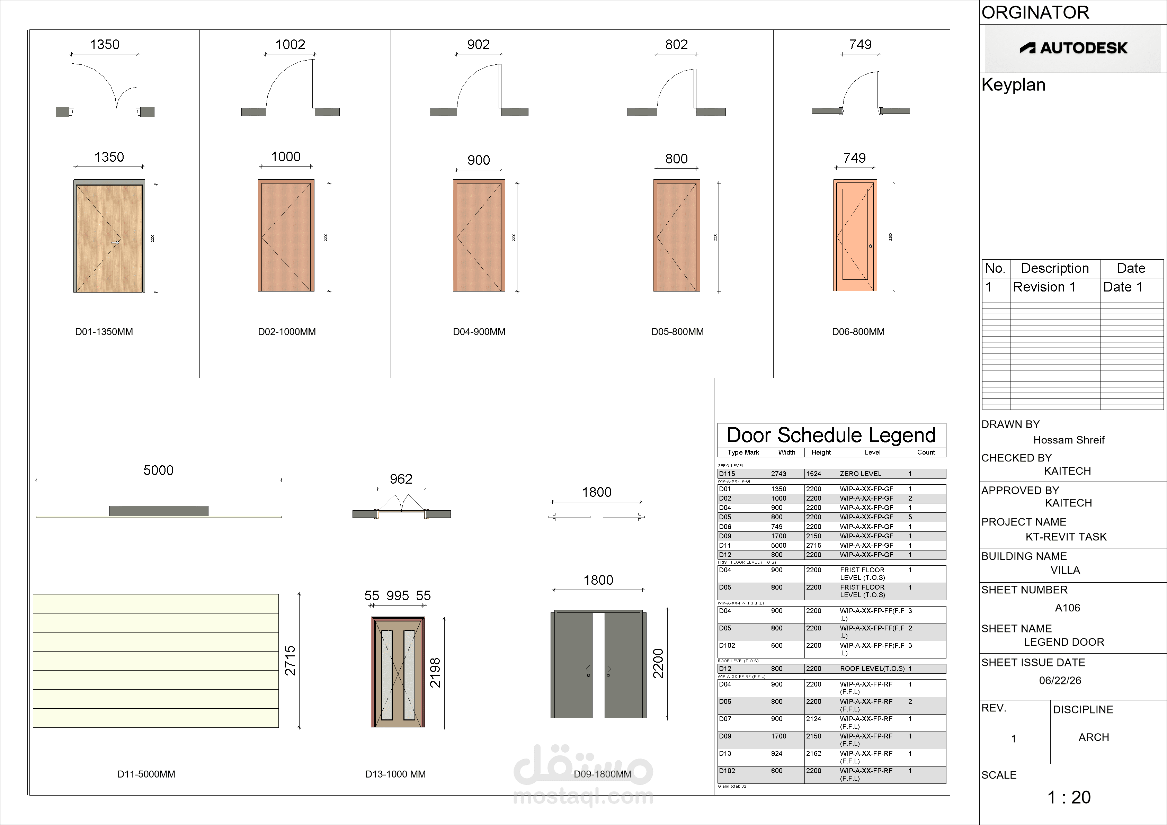Select the D11-5000MM label
The height and width of the screenshot is (825, 1167).
tap(146, 774)
